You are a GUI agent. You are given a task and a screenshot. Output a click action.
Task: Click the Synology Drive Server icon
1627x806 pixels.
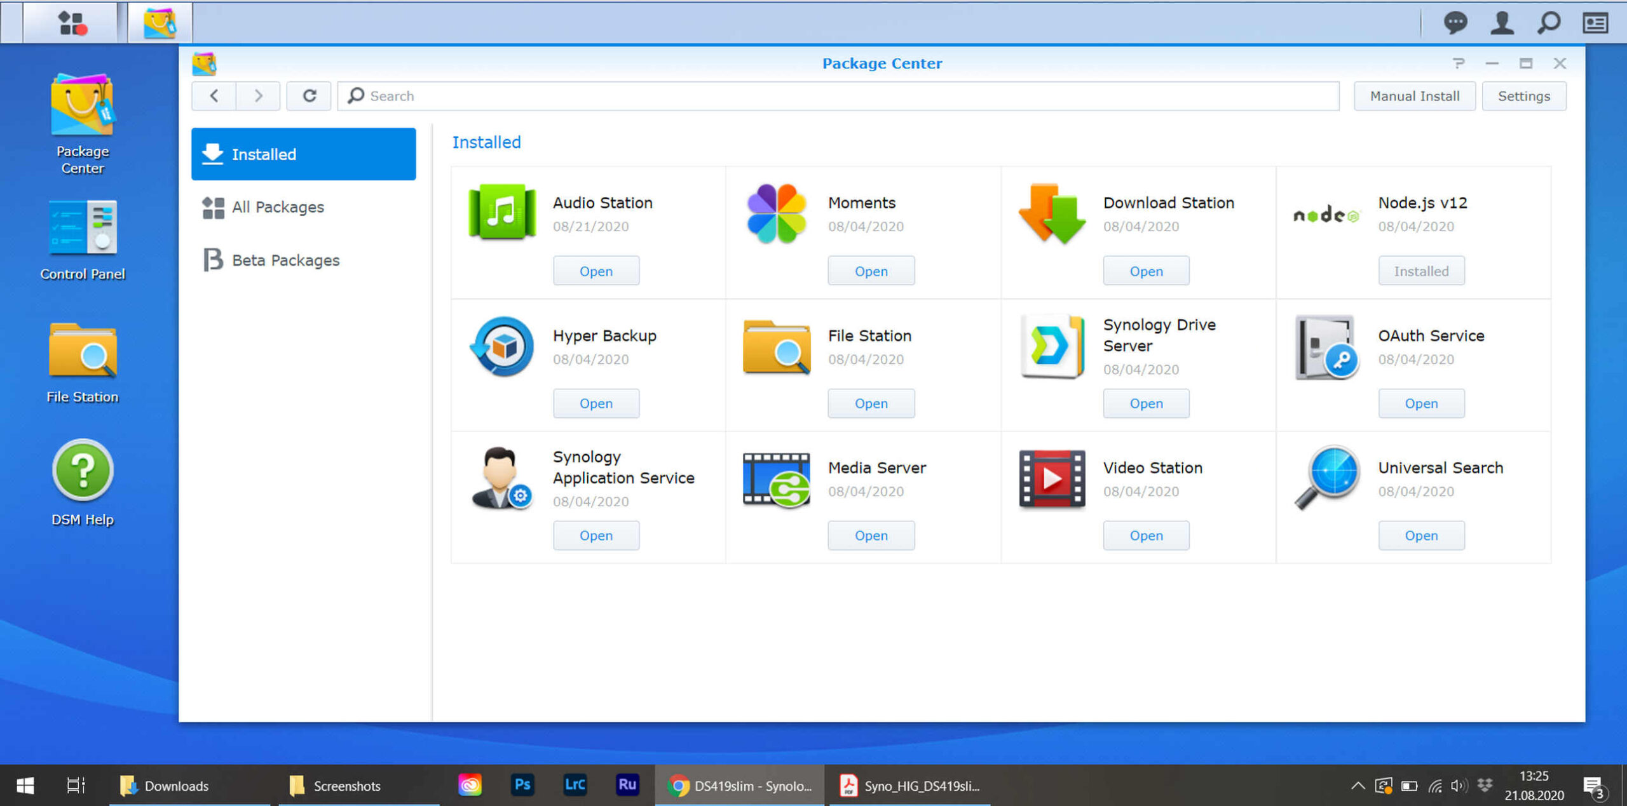pyautogui.click(x=1052, y=347)
